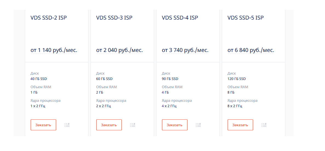325x151 pixels.
Task: Add VDS SSD-4 ISP to comparison list
Action: [198, 125]
